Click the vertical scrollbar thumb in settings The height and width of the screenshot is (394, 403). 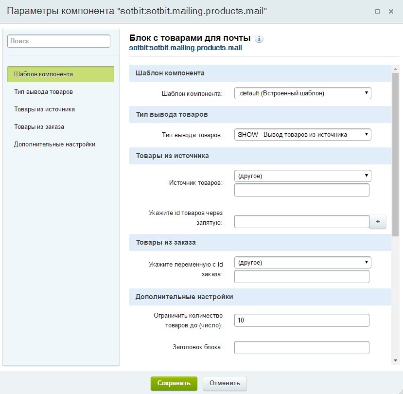[395, 154]
